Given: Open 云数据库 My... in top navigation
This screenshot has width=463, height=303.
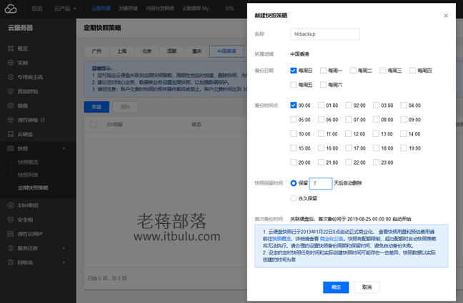Looking at the screenshot, I should click(x=197, y=9).
